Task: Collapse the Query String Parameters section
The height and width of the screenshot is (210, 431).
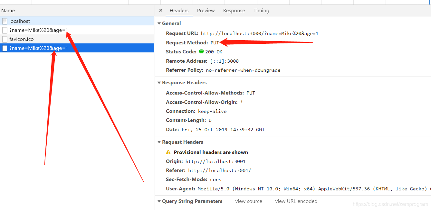Action: coord(159,201)
